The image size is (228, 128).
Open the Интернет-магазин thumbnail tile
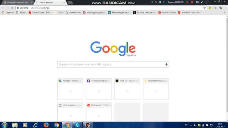point(99,89)
